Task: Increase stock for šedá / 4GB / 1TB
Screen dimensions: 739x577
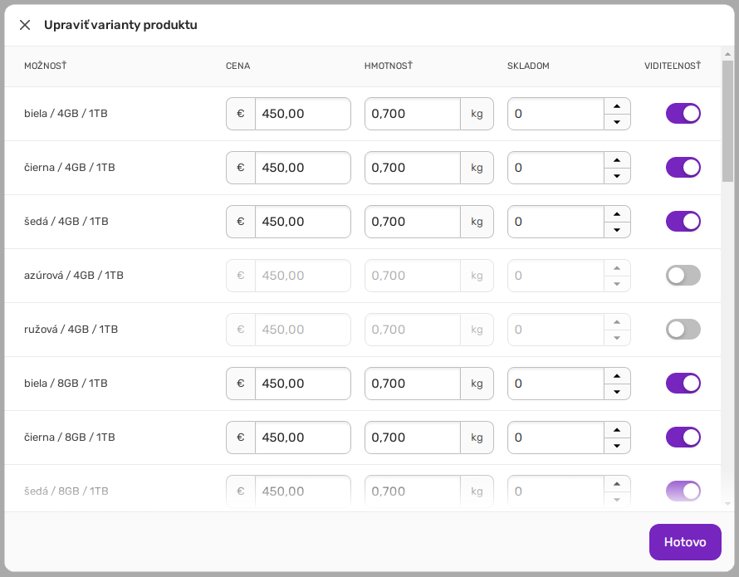Action: (x=617, y=213)
